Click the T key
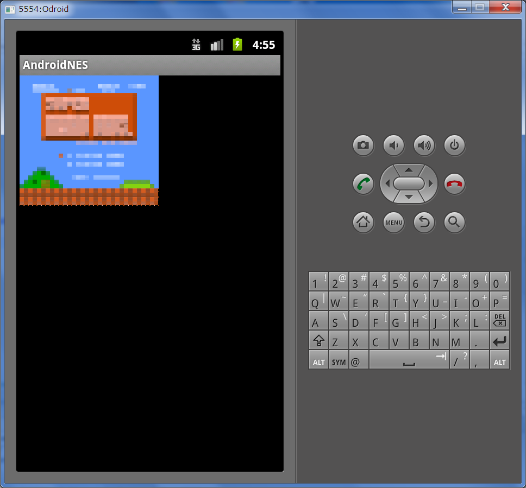Screen dimensions: 526x488 click(399, 301)
